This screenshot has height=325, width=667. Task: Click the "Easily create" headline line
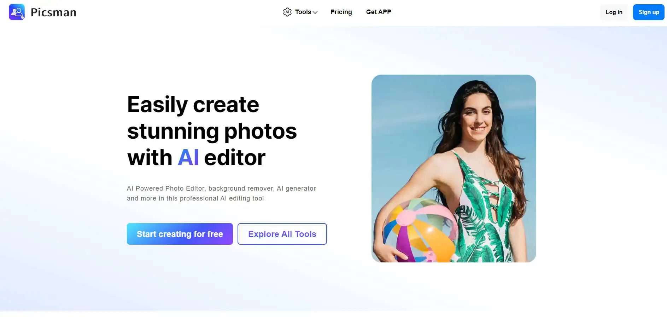click(193, 105)
